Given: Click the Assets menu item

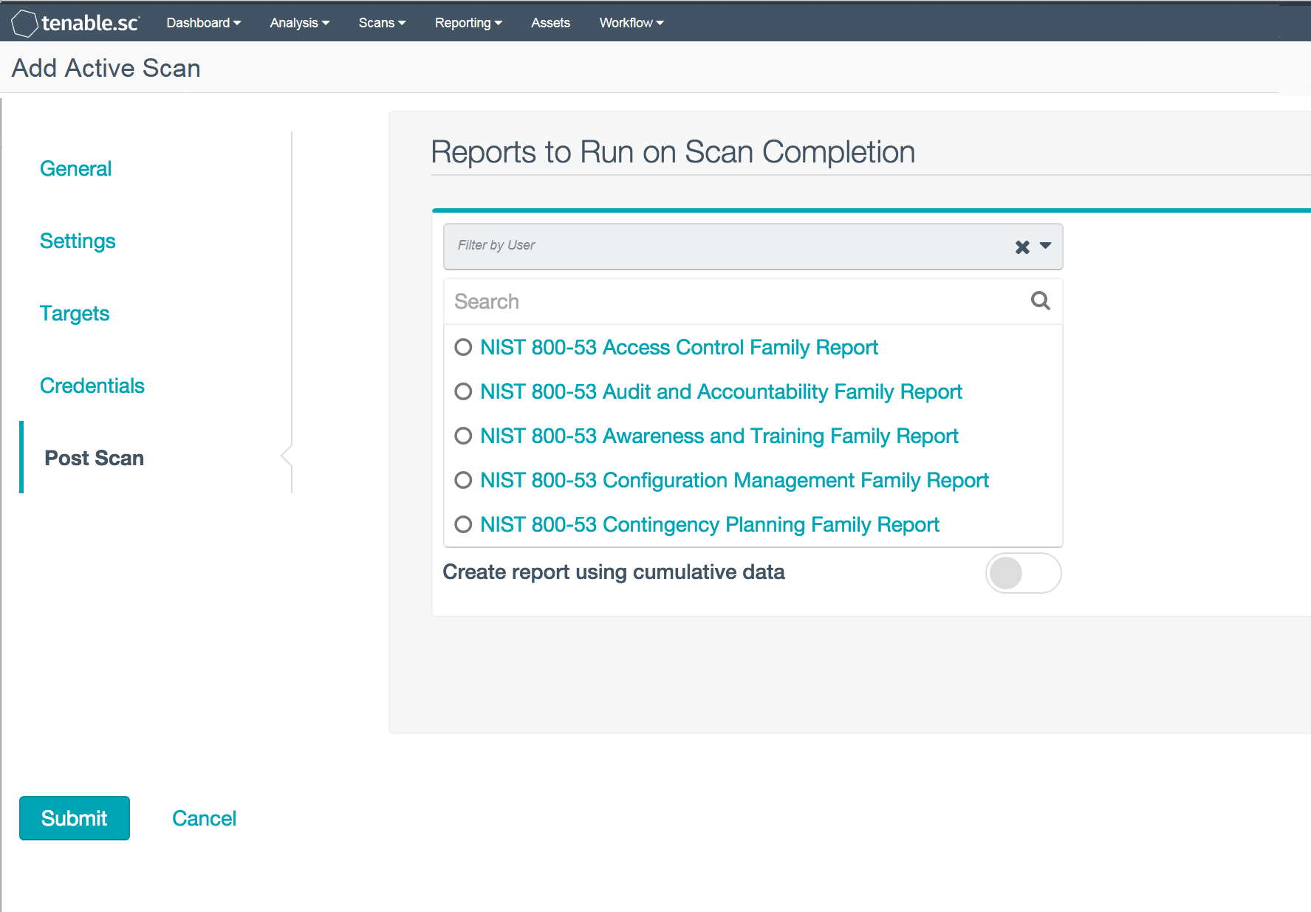Looking at the screenshot, I should click(550, 22).
